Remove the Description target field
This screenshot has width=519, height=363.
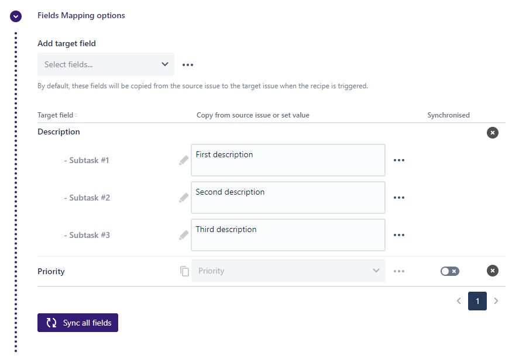[x=493, y=133]
